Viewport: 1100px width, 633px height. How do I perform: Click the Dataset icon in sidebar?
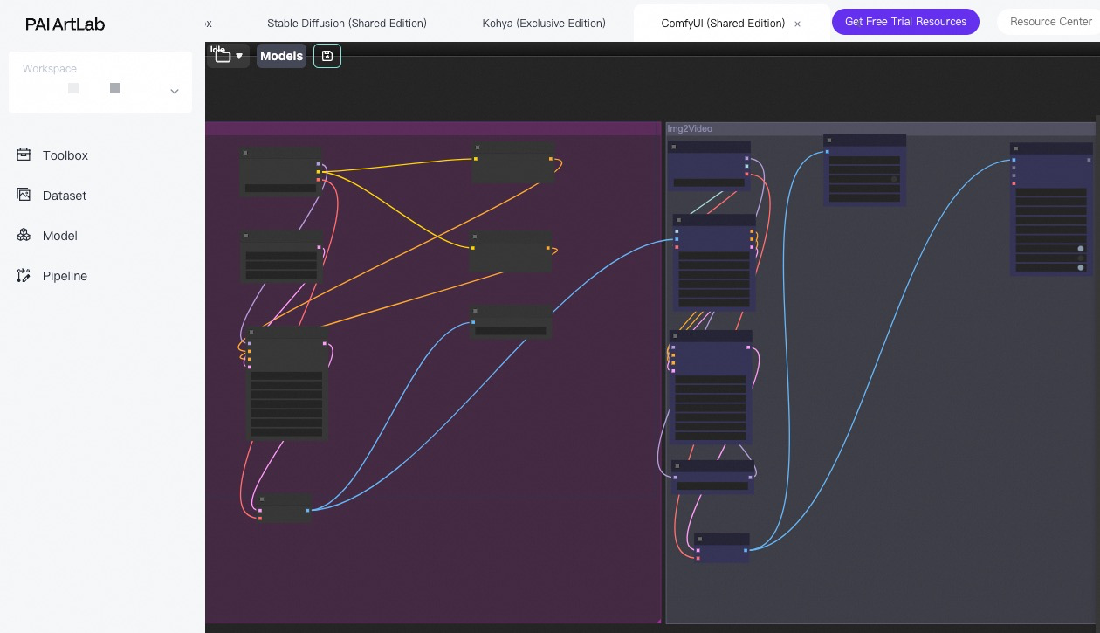tap(24, 195)
